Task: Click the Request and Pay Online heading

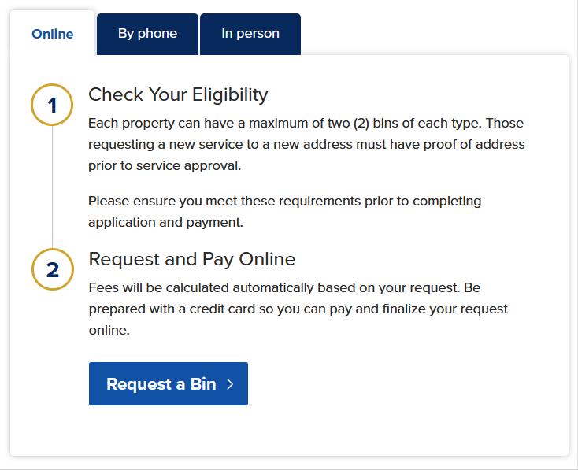Action: (192, 259)
